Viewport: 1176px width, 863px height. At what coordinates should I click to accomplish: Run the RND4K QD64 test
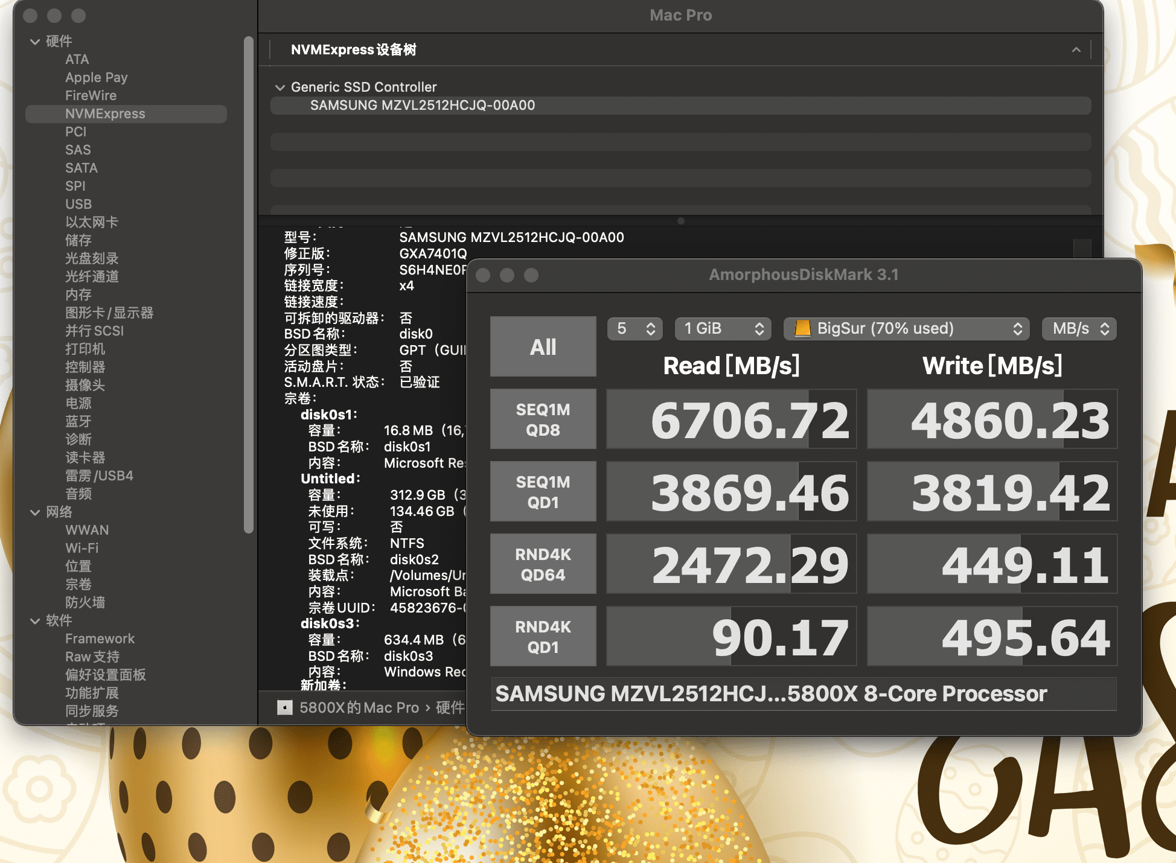point(543,564)
